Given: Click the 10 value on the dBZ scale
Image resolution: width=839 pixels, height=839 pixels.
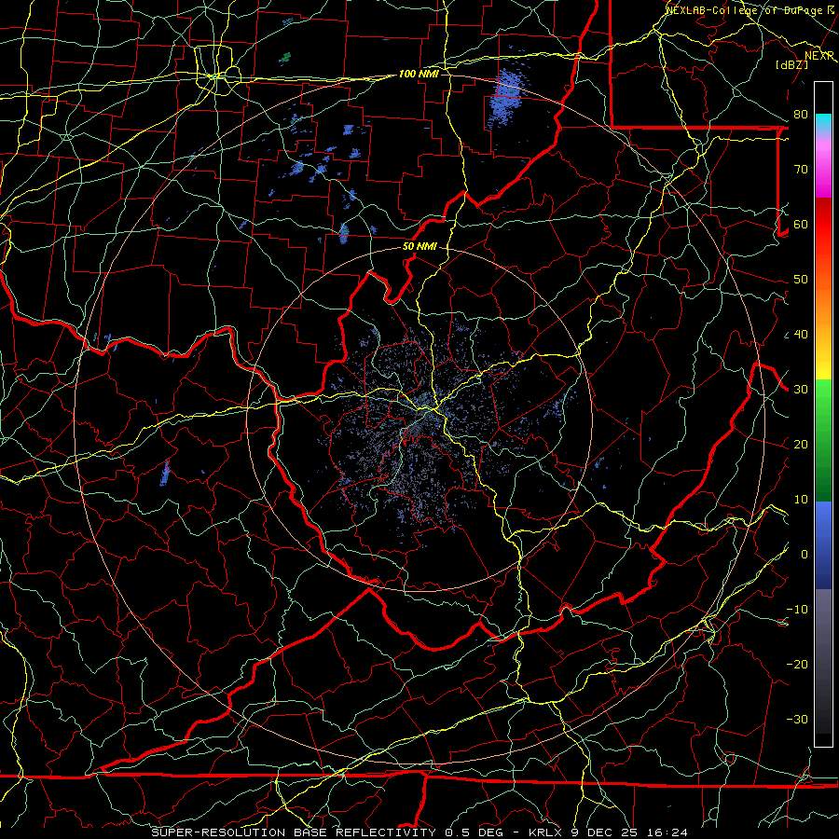Looking at the screenshot, I should pyautogui.click(x=801, y=500).
